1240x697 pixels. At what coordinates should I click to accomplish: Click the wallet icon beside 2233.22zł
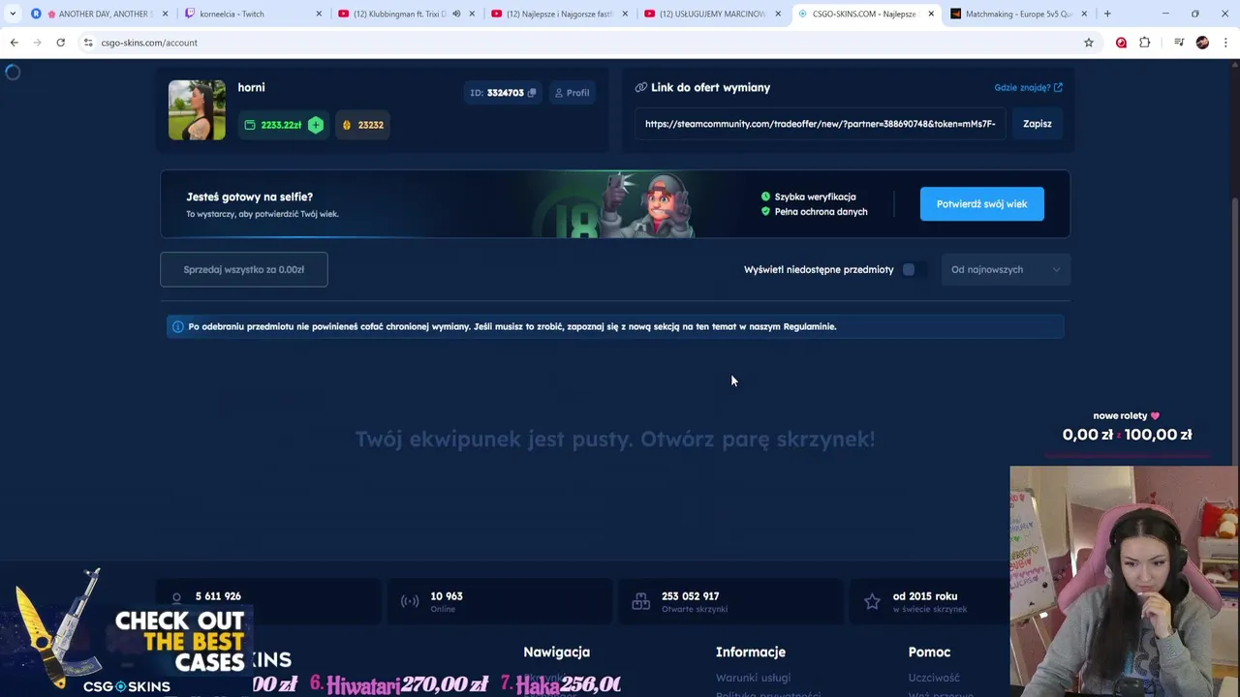click(250, 125)
